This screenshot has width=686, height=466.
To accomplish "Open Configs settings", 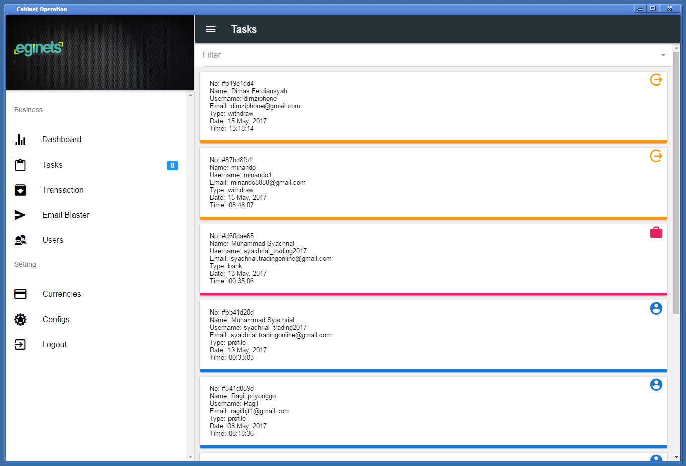I will point(96,319).
